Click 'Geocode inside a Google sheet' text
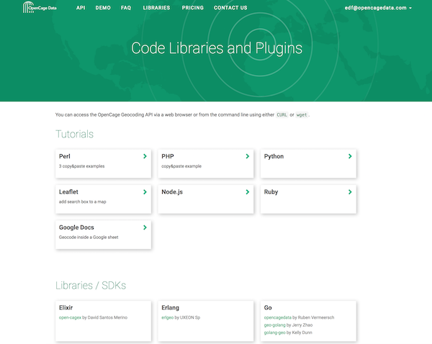The image size is (432, 344). pos(89,237)
